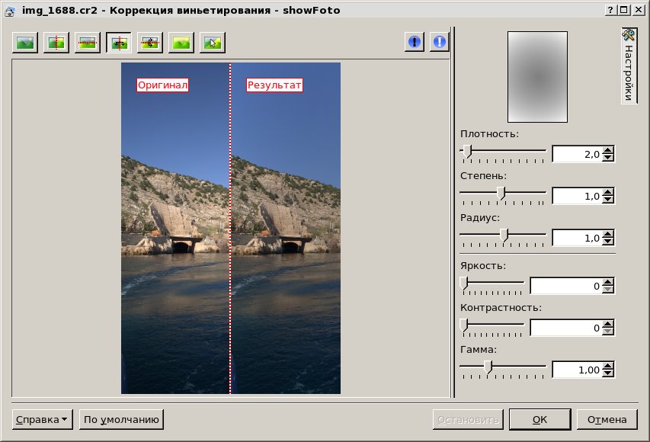Select result-only preview mode icon
This screenshot has height=442, width=650.
pyautogui.click(x=181, y=42)
